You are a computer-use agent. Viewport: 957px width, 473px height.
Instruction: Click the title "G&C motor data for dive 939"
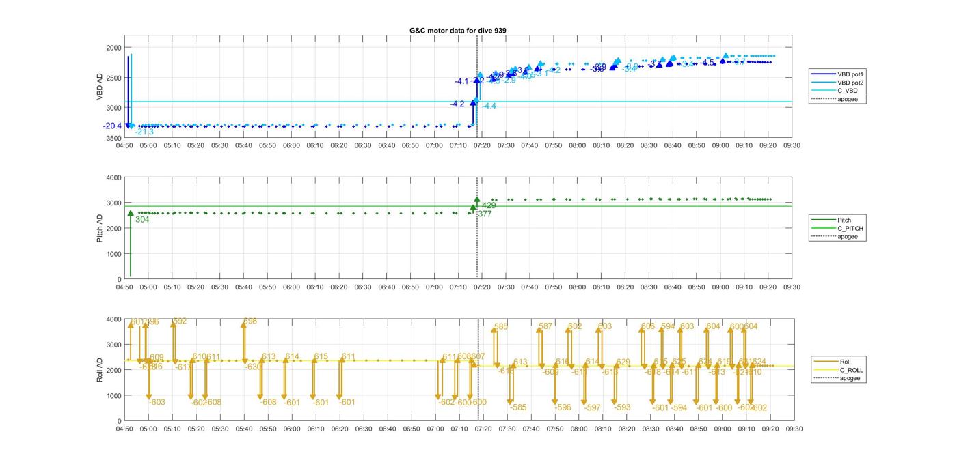point(458,30)
